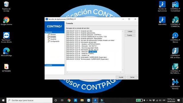183x103 pixels.
Task: Select Usuarios in the Opciones tree
Action: click(53, 39)
